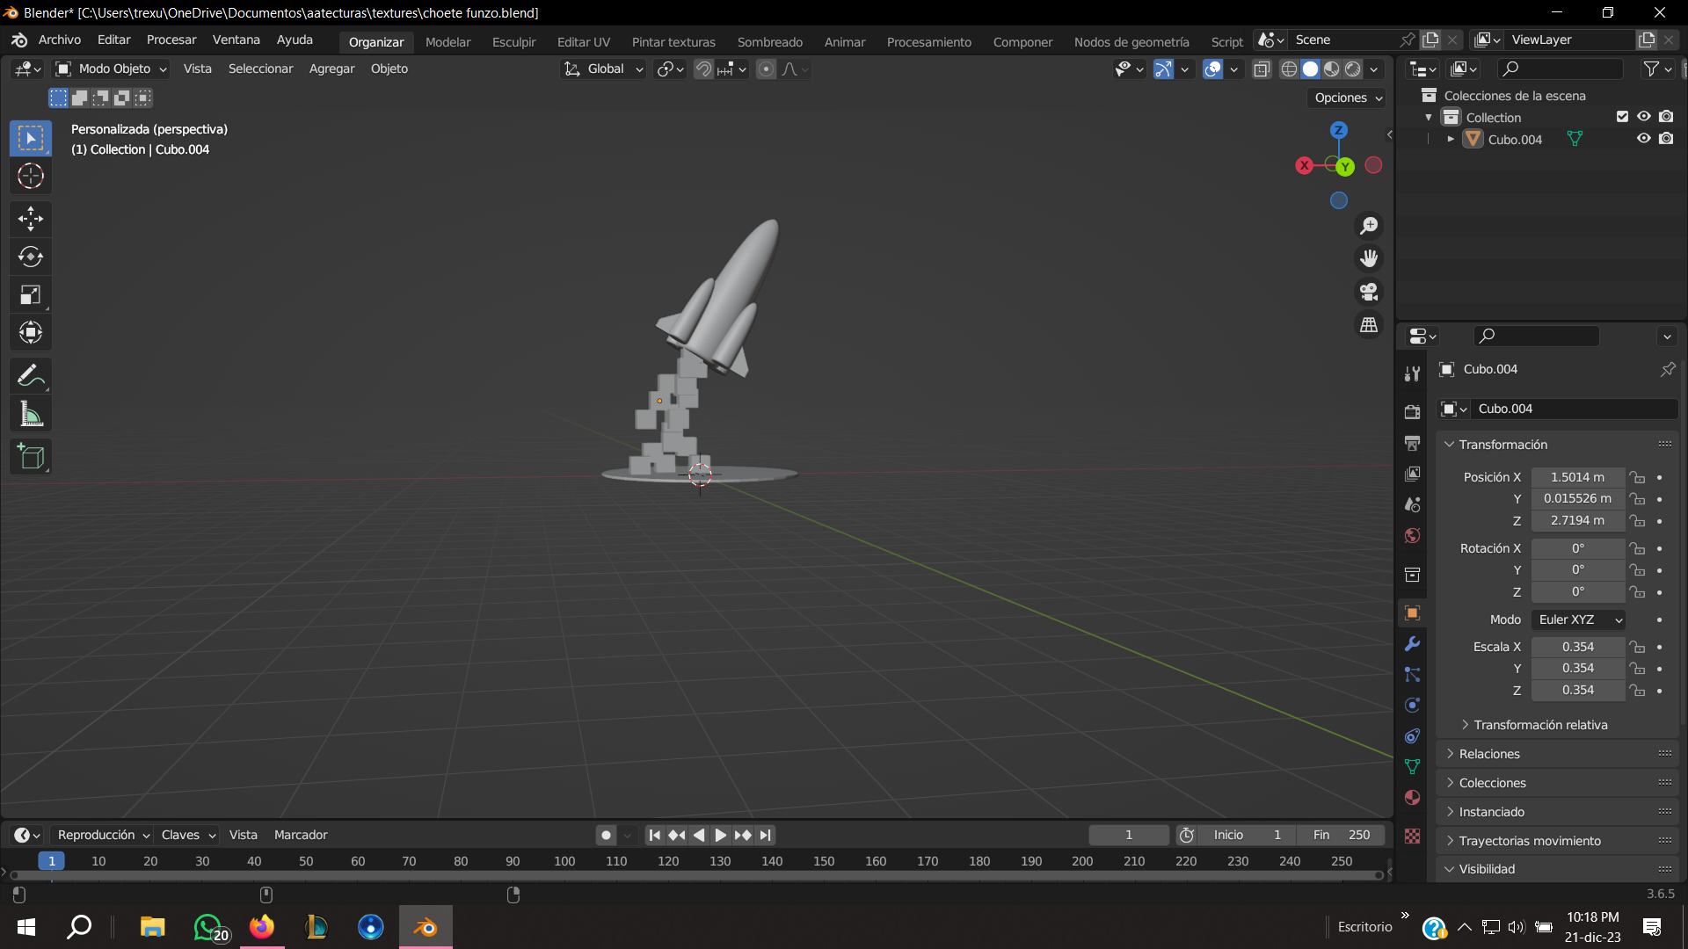The height and width of the screenshot is (949, 1688).
Task: Open the Opciones dropdown in the viewport
Action: 1347,98
